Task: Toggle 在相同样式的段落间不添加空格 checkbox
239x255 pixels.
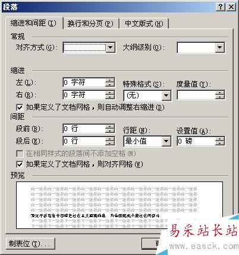Action: point(20,154)
